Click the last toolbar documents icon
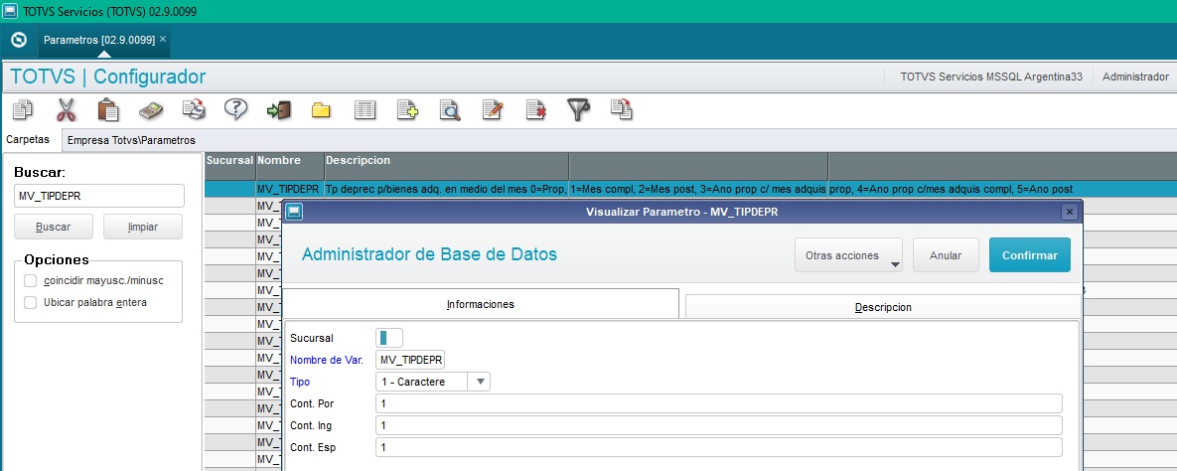Image resolution: width=1177 pixels, height=471 pixels. point(621,109)
